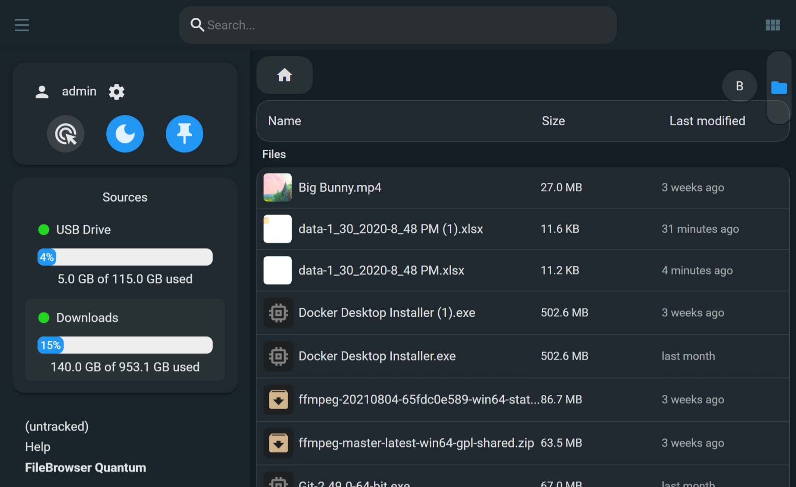This screenshot has height=487, width=796.
Task: Sort files by Last modified
Action: click(707, 121)
